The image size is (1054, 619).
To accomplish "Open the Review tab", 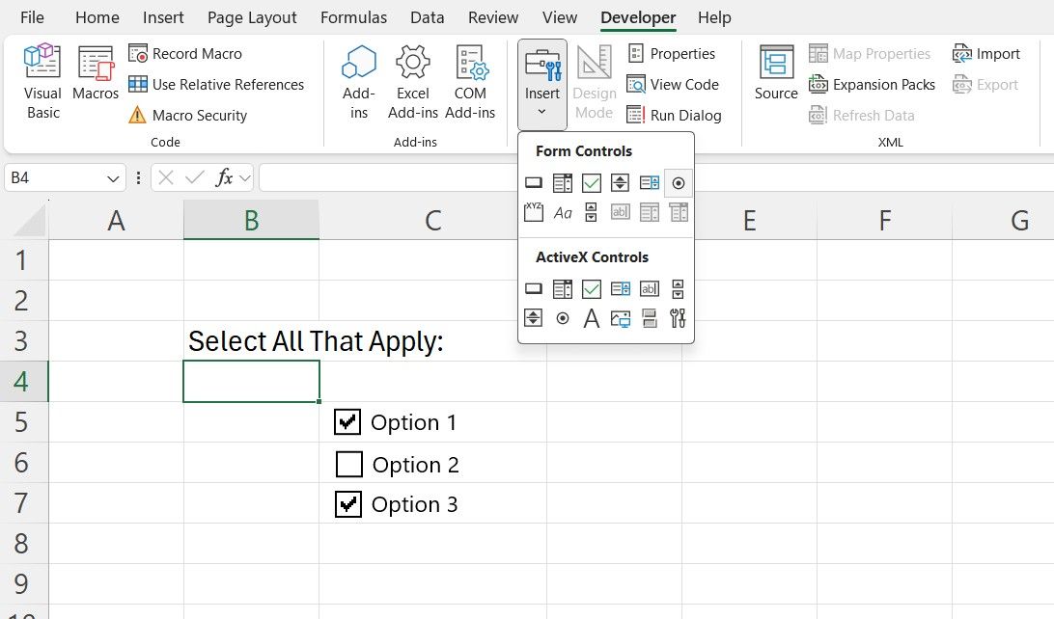I will 492,16.
